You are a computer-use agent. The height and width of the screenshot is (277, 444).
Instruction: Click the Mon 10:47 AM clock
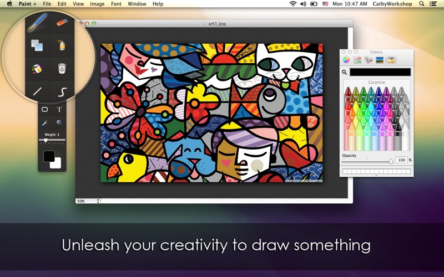(x=350, y=4)
